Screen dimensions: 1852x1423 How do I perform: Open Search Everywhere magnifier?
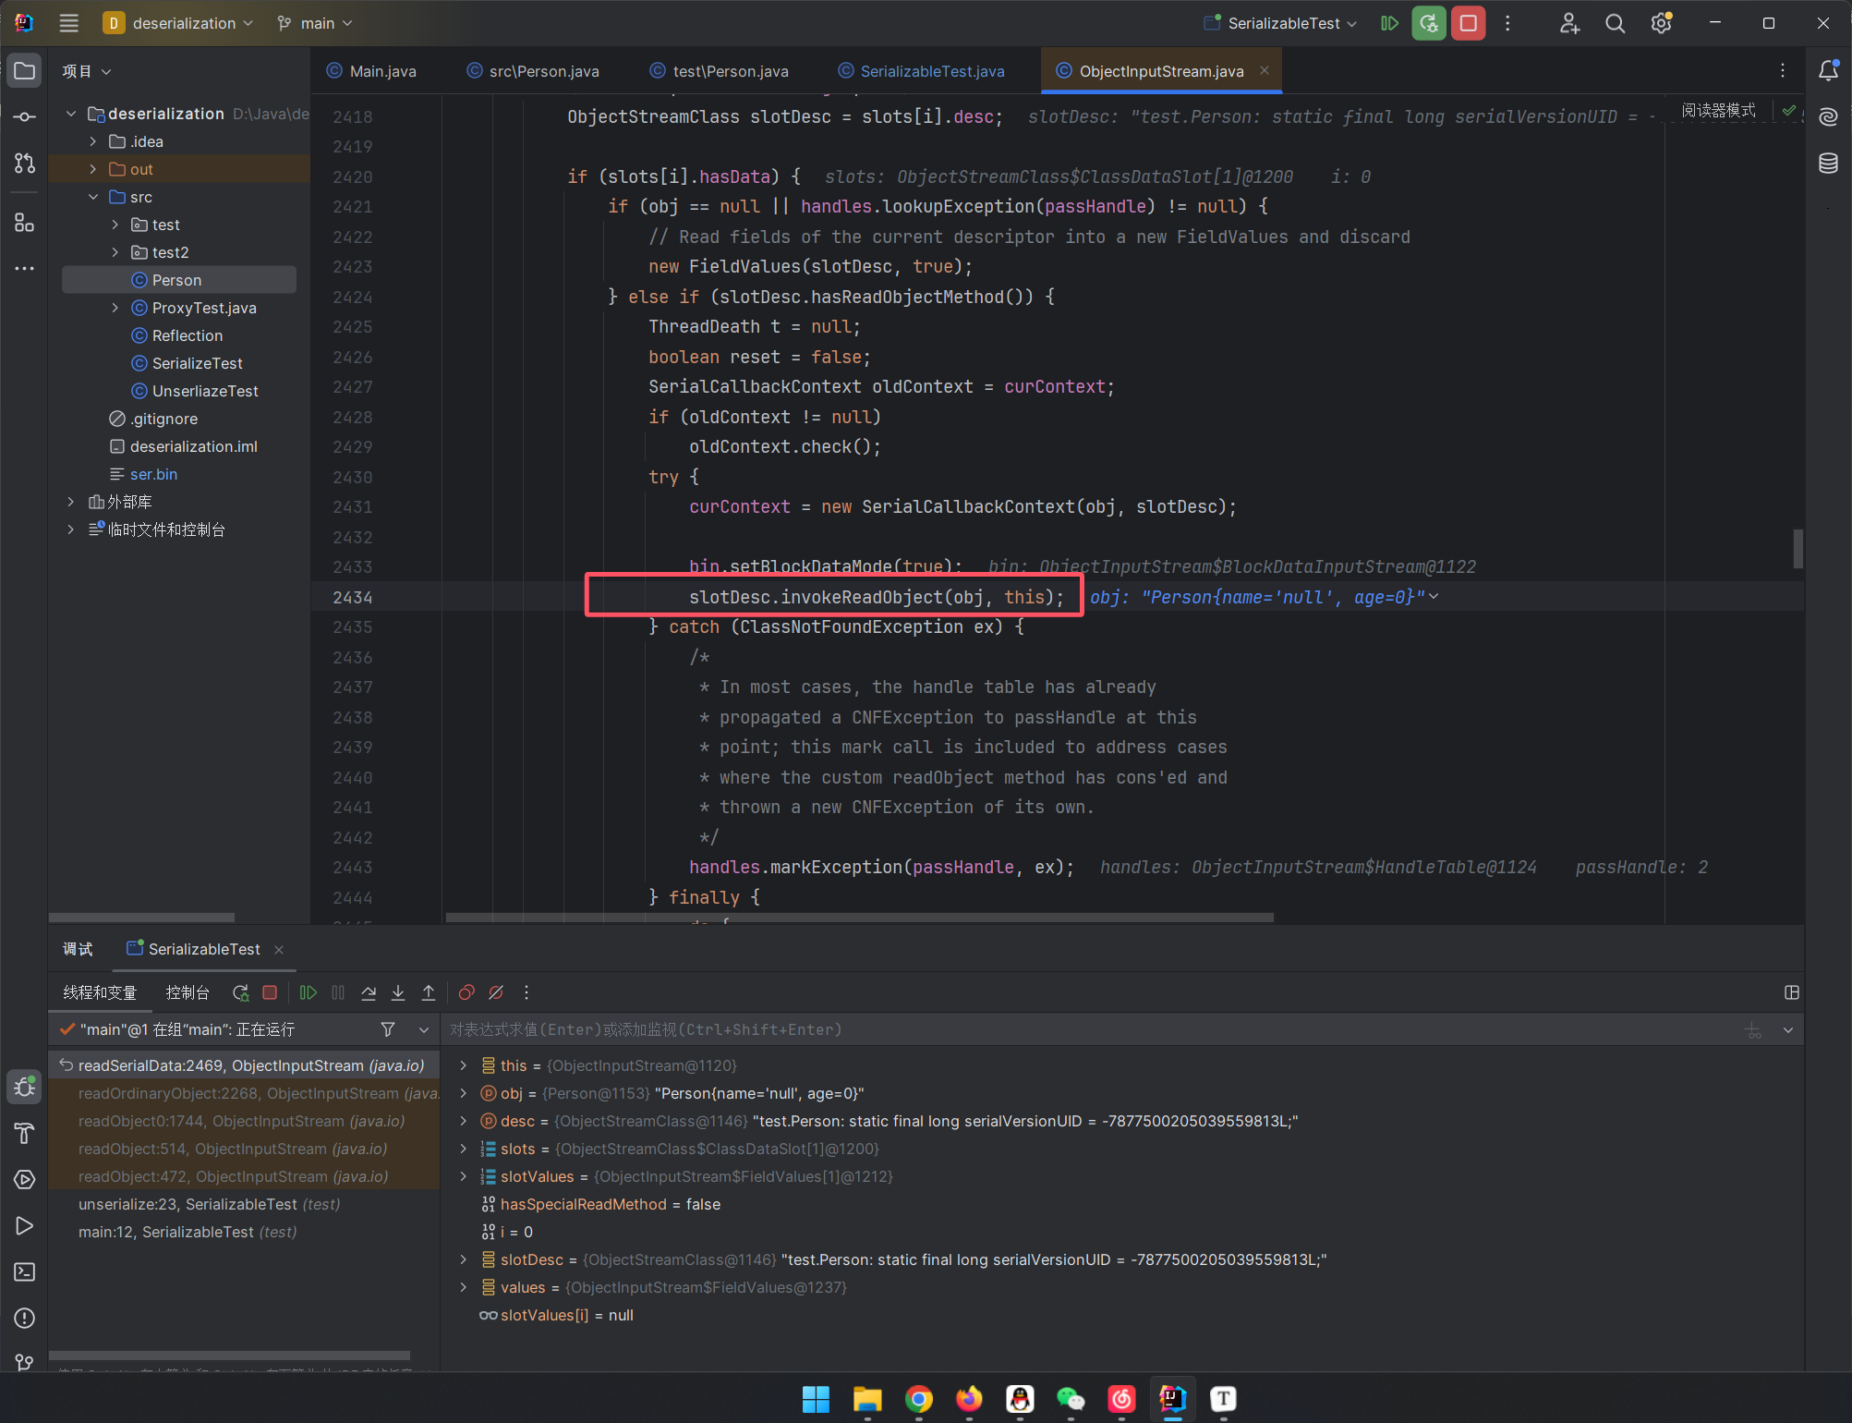pos(1616,23)
